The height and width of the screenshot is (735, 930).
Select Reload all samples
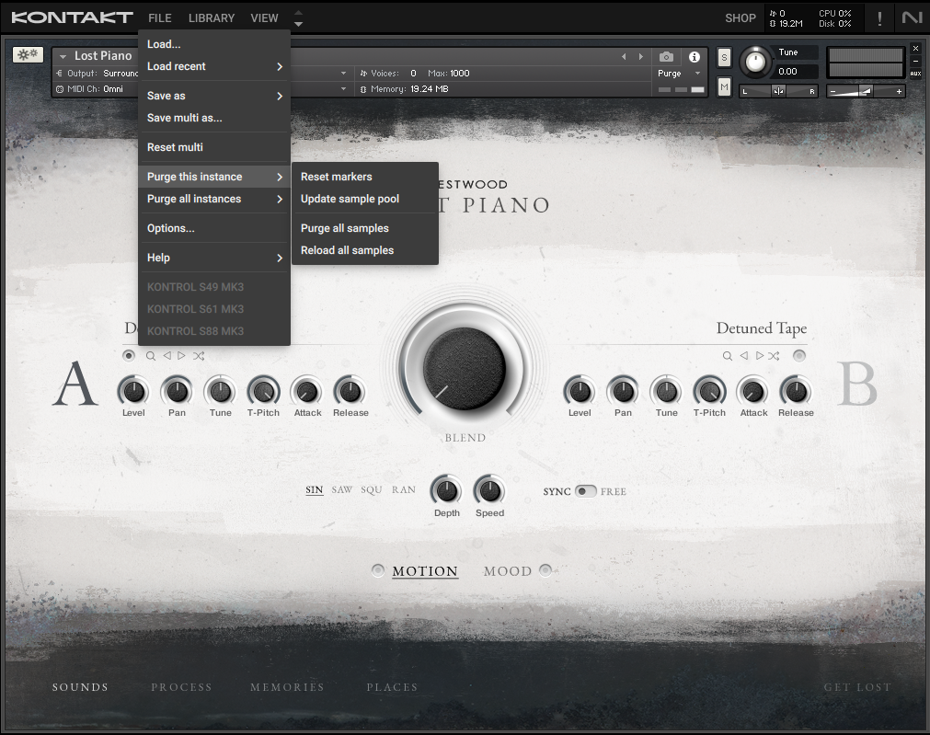[347, 250]
